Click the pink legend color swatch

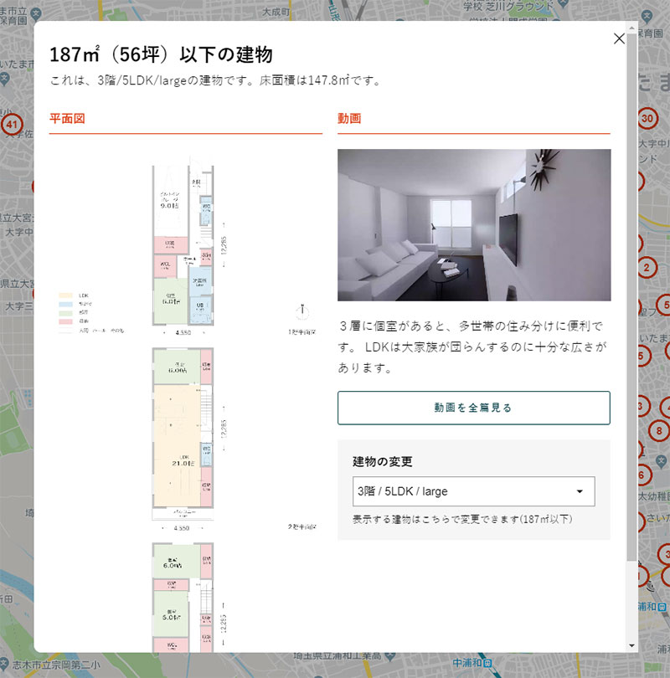[66, 321]
